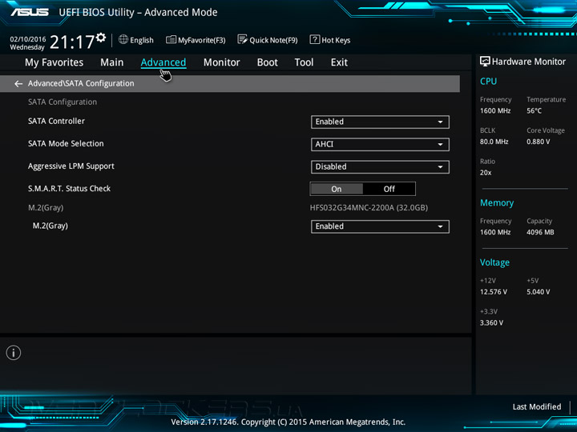Click the CPU section heading
Viewport: 577px width, 432px height.
tap(488, 81)
